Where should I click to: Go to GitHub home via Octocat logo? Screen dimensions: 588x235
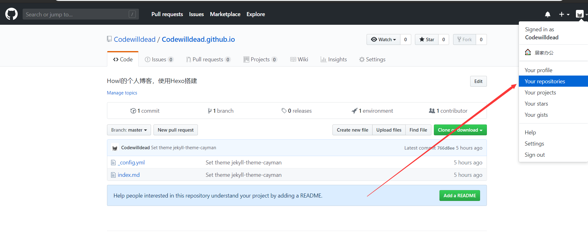click(x=11, y=14)
